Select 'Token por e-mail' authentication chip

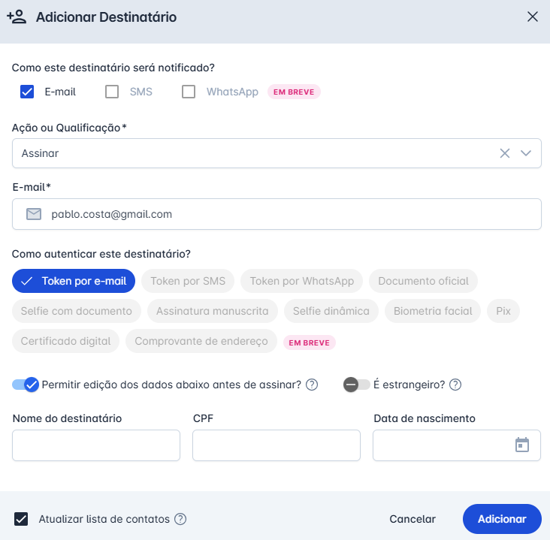(x=74, y=281)
